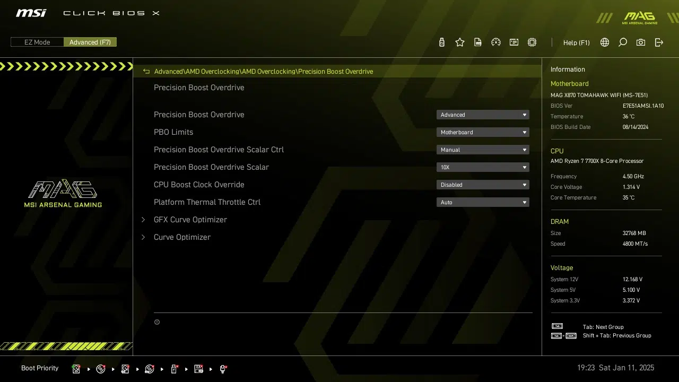Viewport: 679px width, 382px height.
Task: Open the Precision Boost Overdrive dropdown set to Advanced
Action: coord(483,115)
